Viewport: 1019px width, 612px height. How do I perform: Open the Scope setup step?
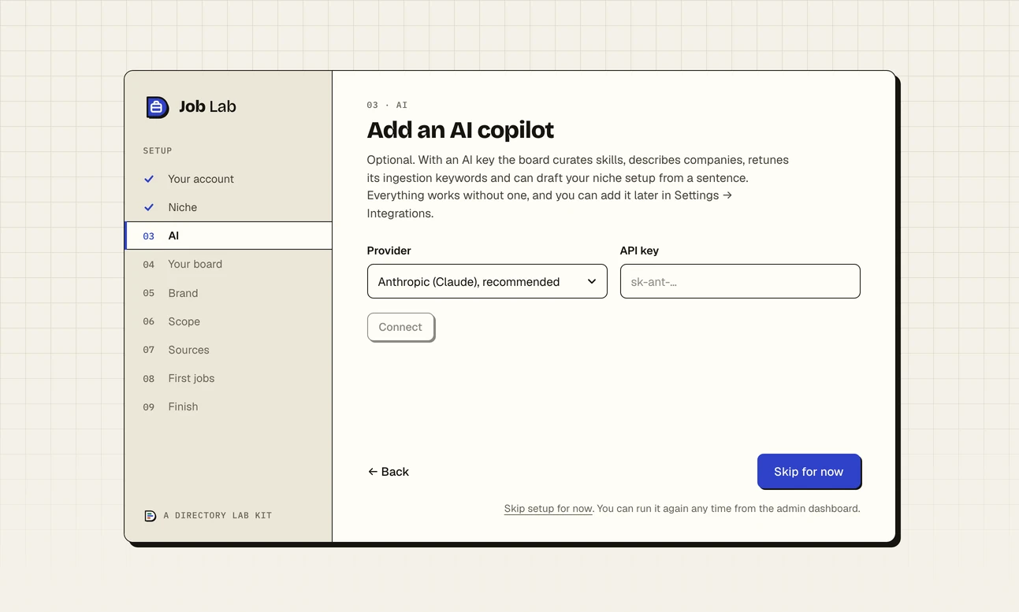pos(229,321)
